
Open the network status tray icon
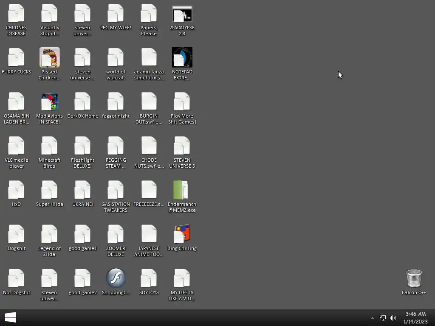click(383, 318)
